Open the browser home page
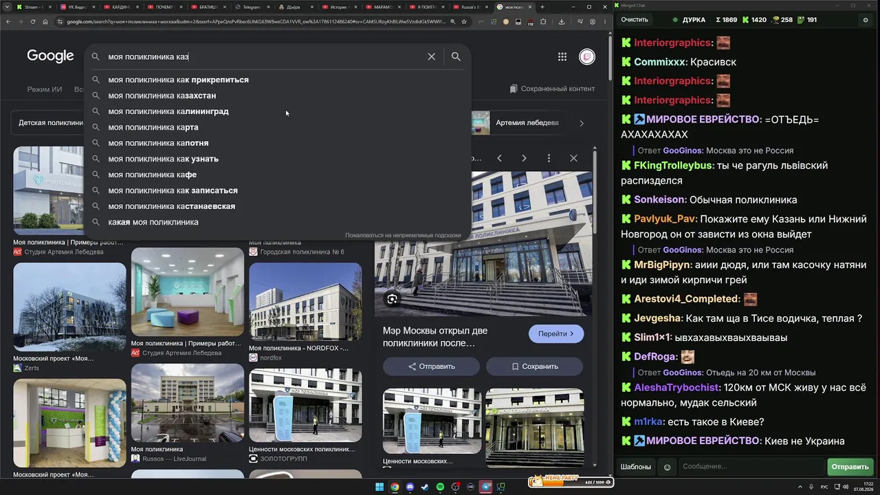Screen dimensions: 880x495 click(x=45, y=21)
